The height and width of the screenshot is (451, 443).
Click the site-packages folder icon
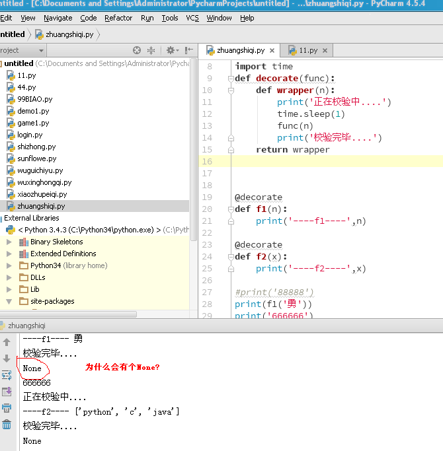click(24, 301)
